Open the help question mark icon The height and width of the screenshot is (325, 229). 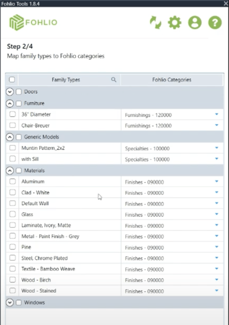click(215, 22)
